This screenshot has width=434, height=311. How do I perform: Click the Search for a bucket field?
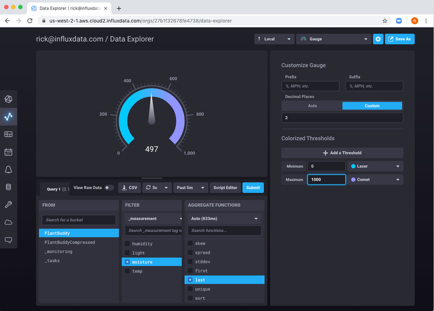tap(79, 220)
